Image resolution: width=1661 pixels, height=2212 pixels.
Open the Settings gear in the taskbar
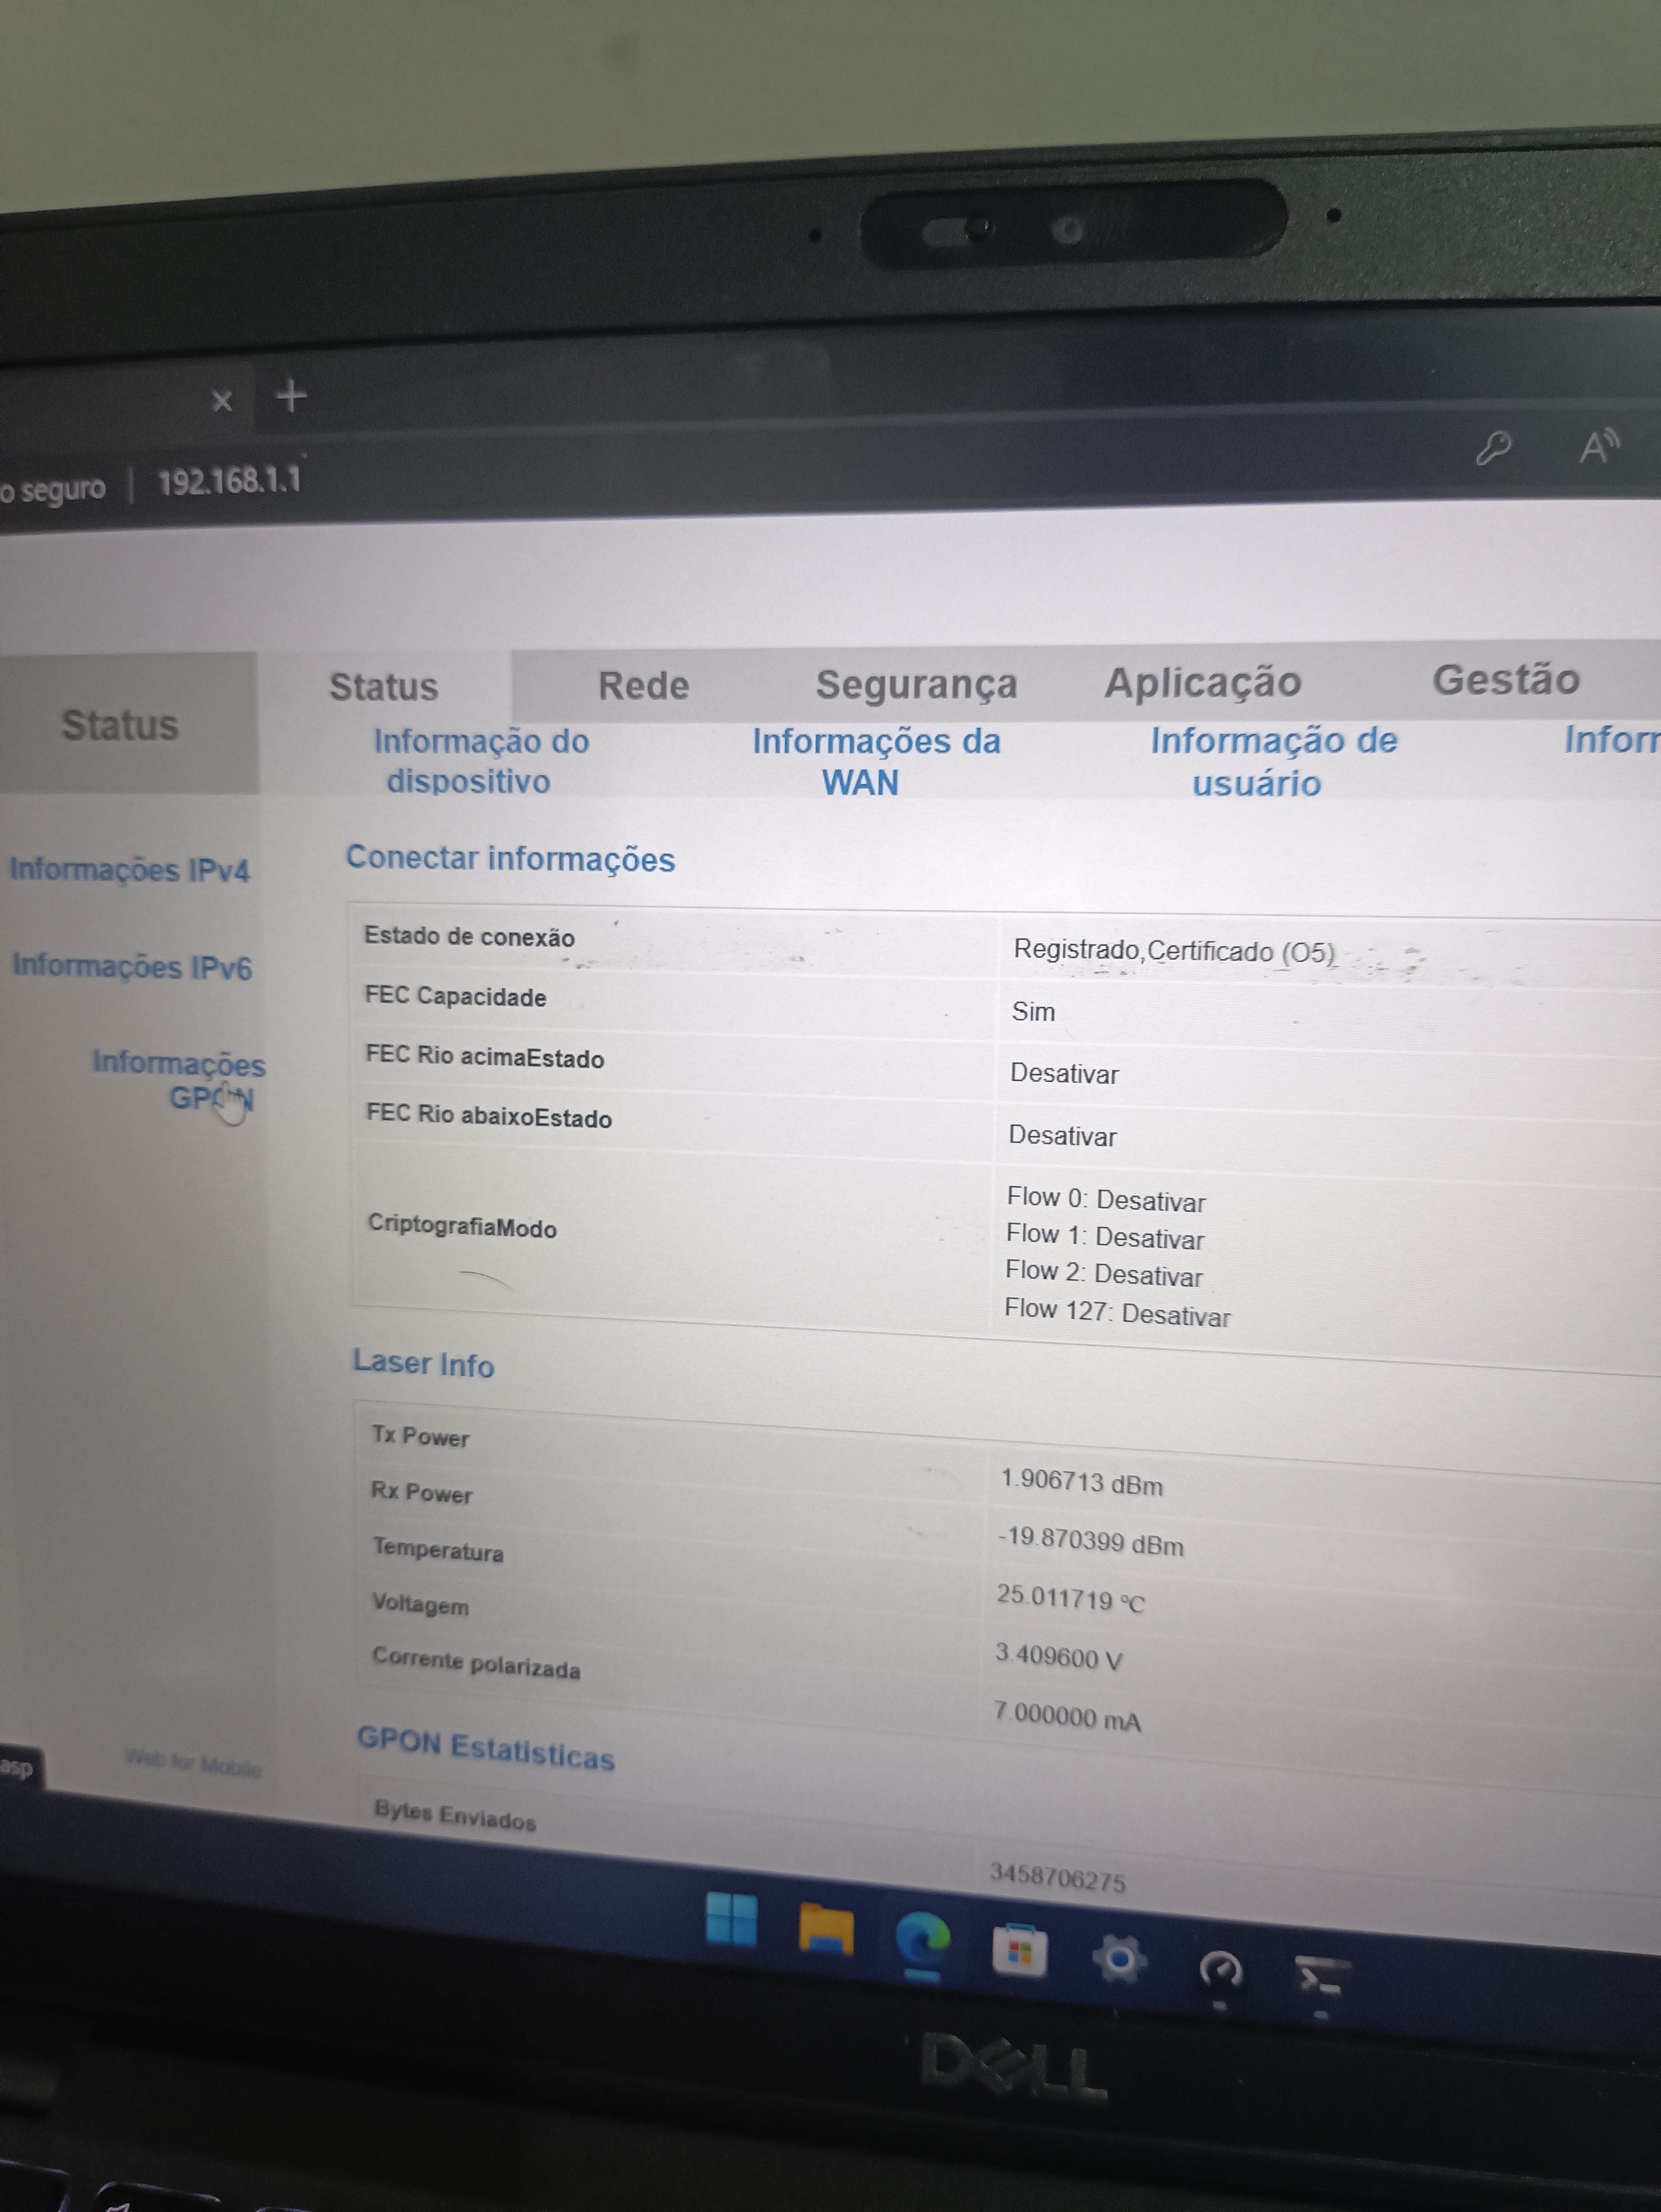(x=1119, y=1959)
